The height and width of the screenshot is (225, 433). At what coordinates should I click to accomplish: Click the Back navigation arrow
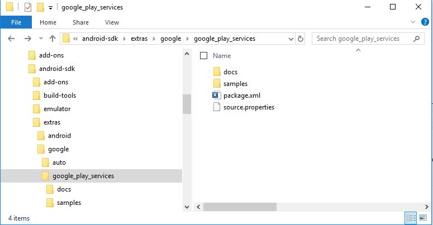pos(12,39)
